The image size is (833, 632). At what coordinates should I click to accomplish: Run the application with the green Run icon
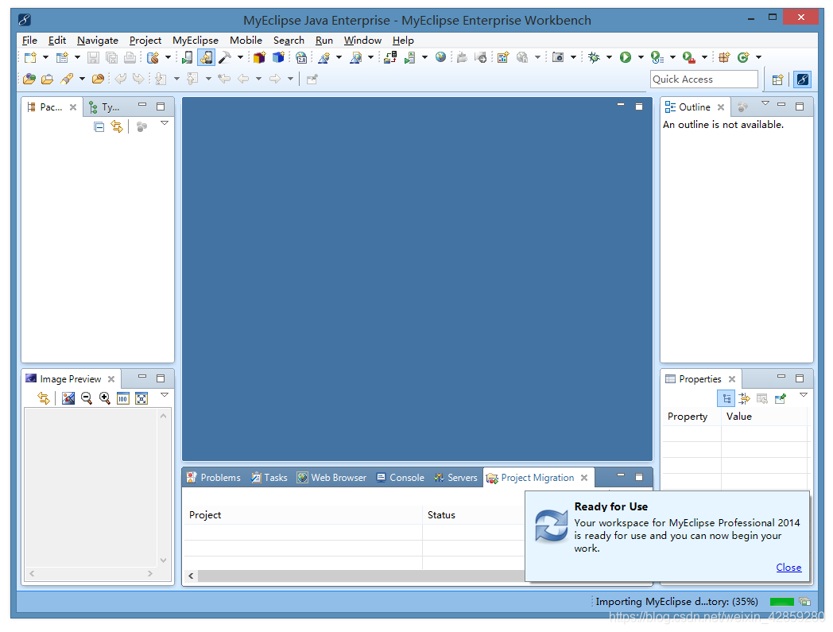pyautogui.click(x=625, y=57)
